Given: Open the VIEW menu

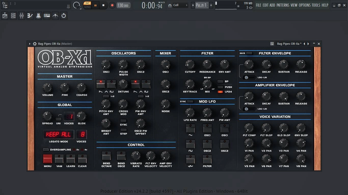Looking at the screenshot, I should [294, 5].
